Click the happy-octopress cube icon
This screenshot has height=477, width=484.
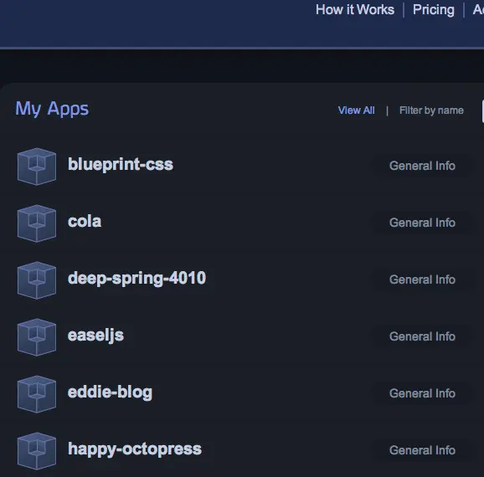click(37, 451)
